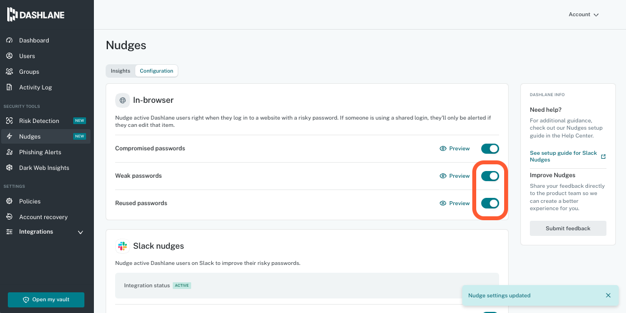
Task: Open Dark Web Insights icon
Action: point(9,168)
